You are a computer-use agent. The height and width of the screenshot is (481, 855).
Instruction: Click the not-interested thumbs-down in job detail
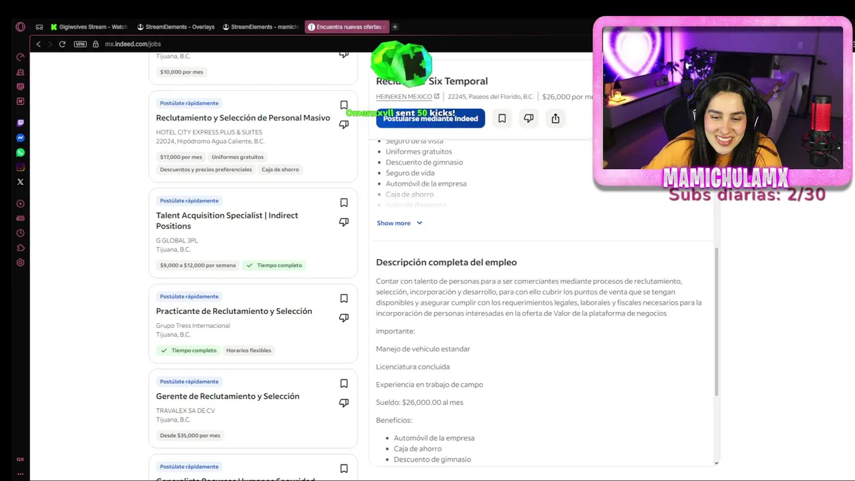528,118
